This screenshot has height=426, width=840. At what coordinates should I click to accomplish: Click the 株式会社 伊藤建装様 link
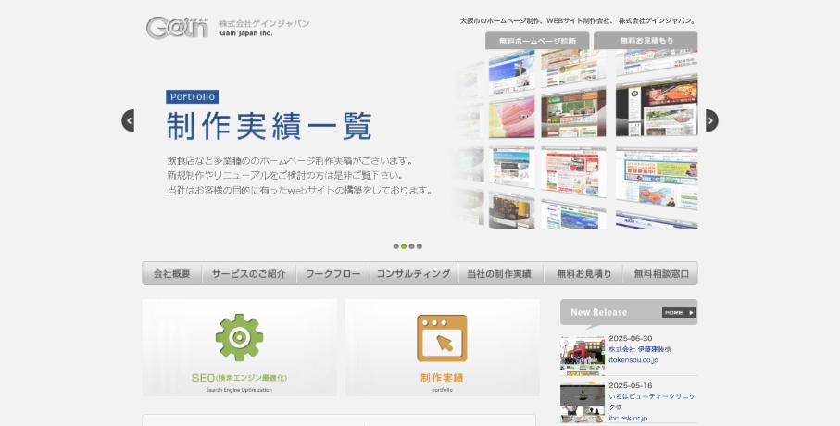640,349
